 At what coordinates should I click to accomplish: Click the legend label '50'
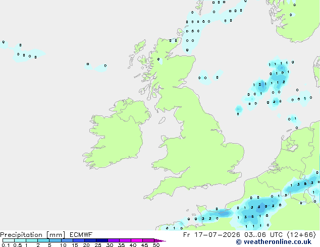click(x=156, y=245)
